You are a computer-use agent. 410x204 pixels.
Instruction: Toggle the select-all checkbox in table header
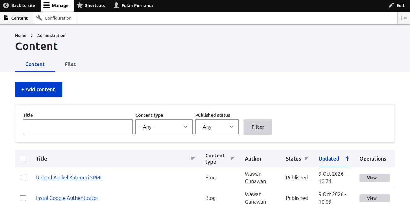click(x=23, y=159)
